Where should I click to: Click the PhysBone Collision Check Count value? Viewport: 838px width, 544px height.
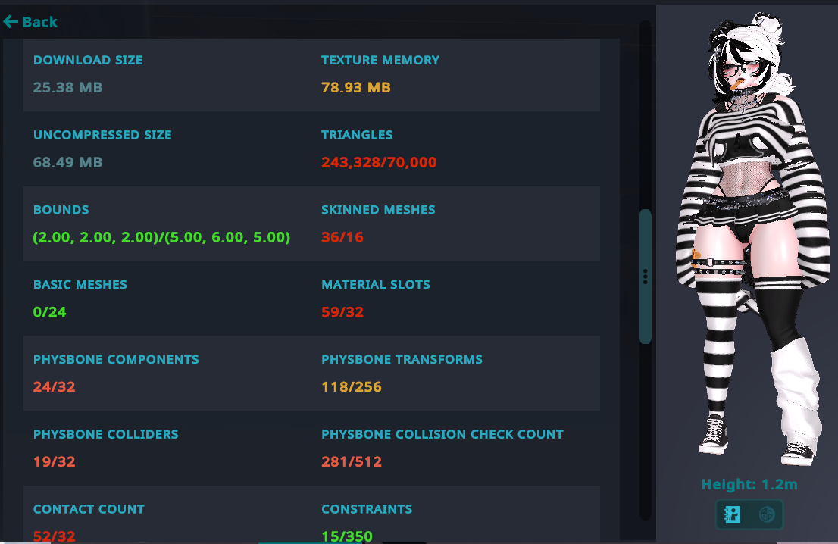point(351,461)
